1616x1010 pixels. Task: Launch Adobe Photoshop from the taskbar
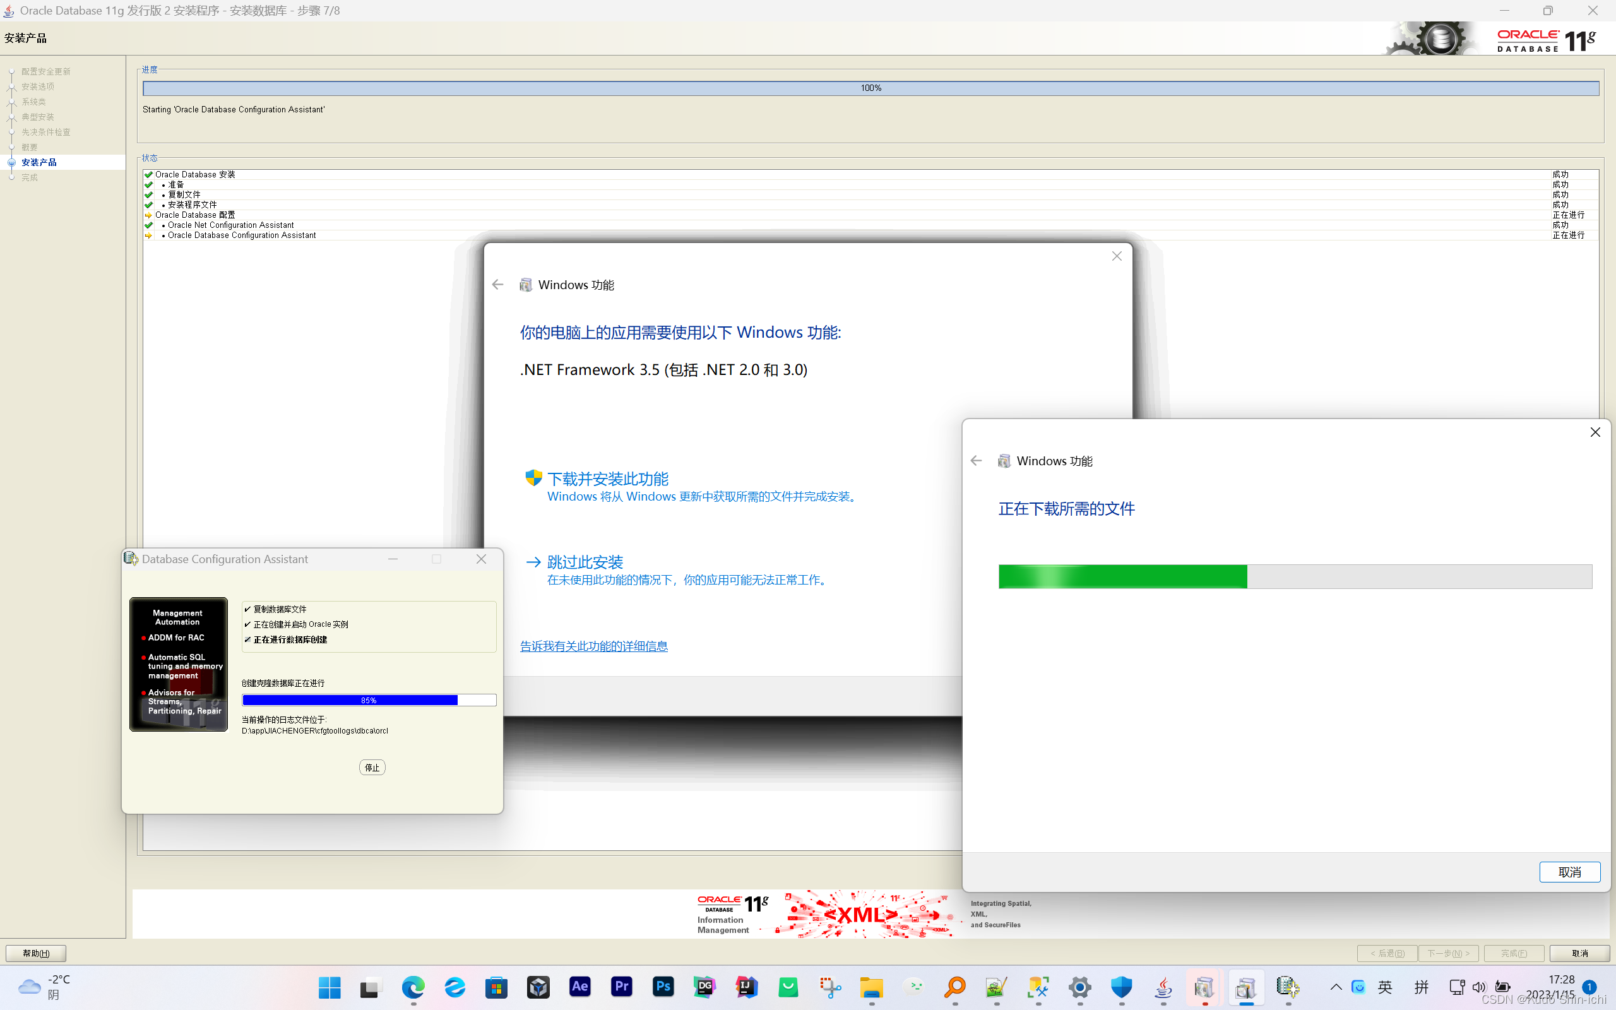pos(663,987)
